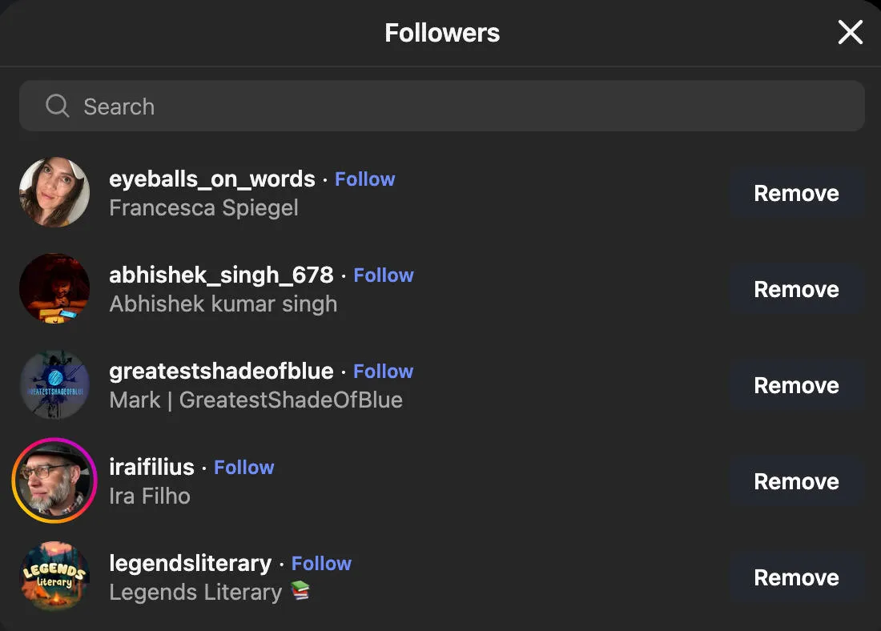Click the search magnifier icon
This screenshot has height=631, width=881.
(x=58, y=106)
